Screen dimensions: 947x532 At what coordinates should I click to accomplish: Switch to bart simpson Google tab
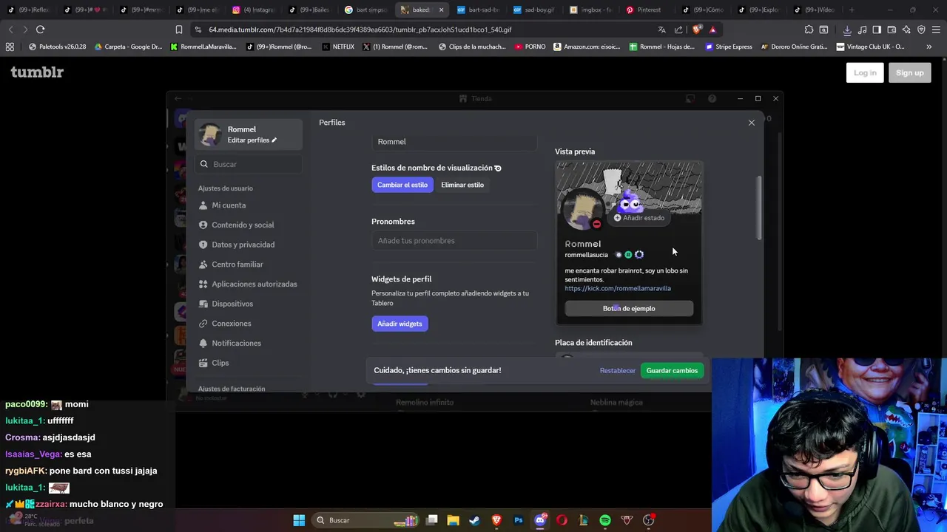coord(366,10)
